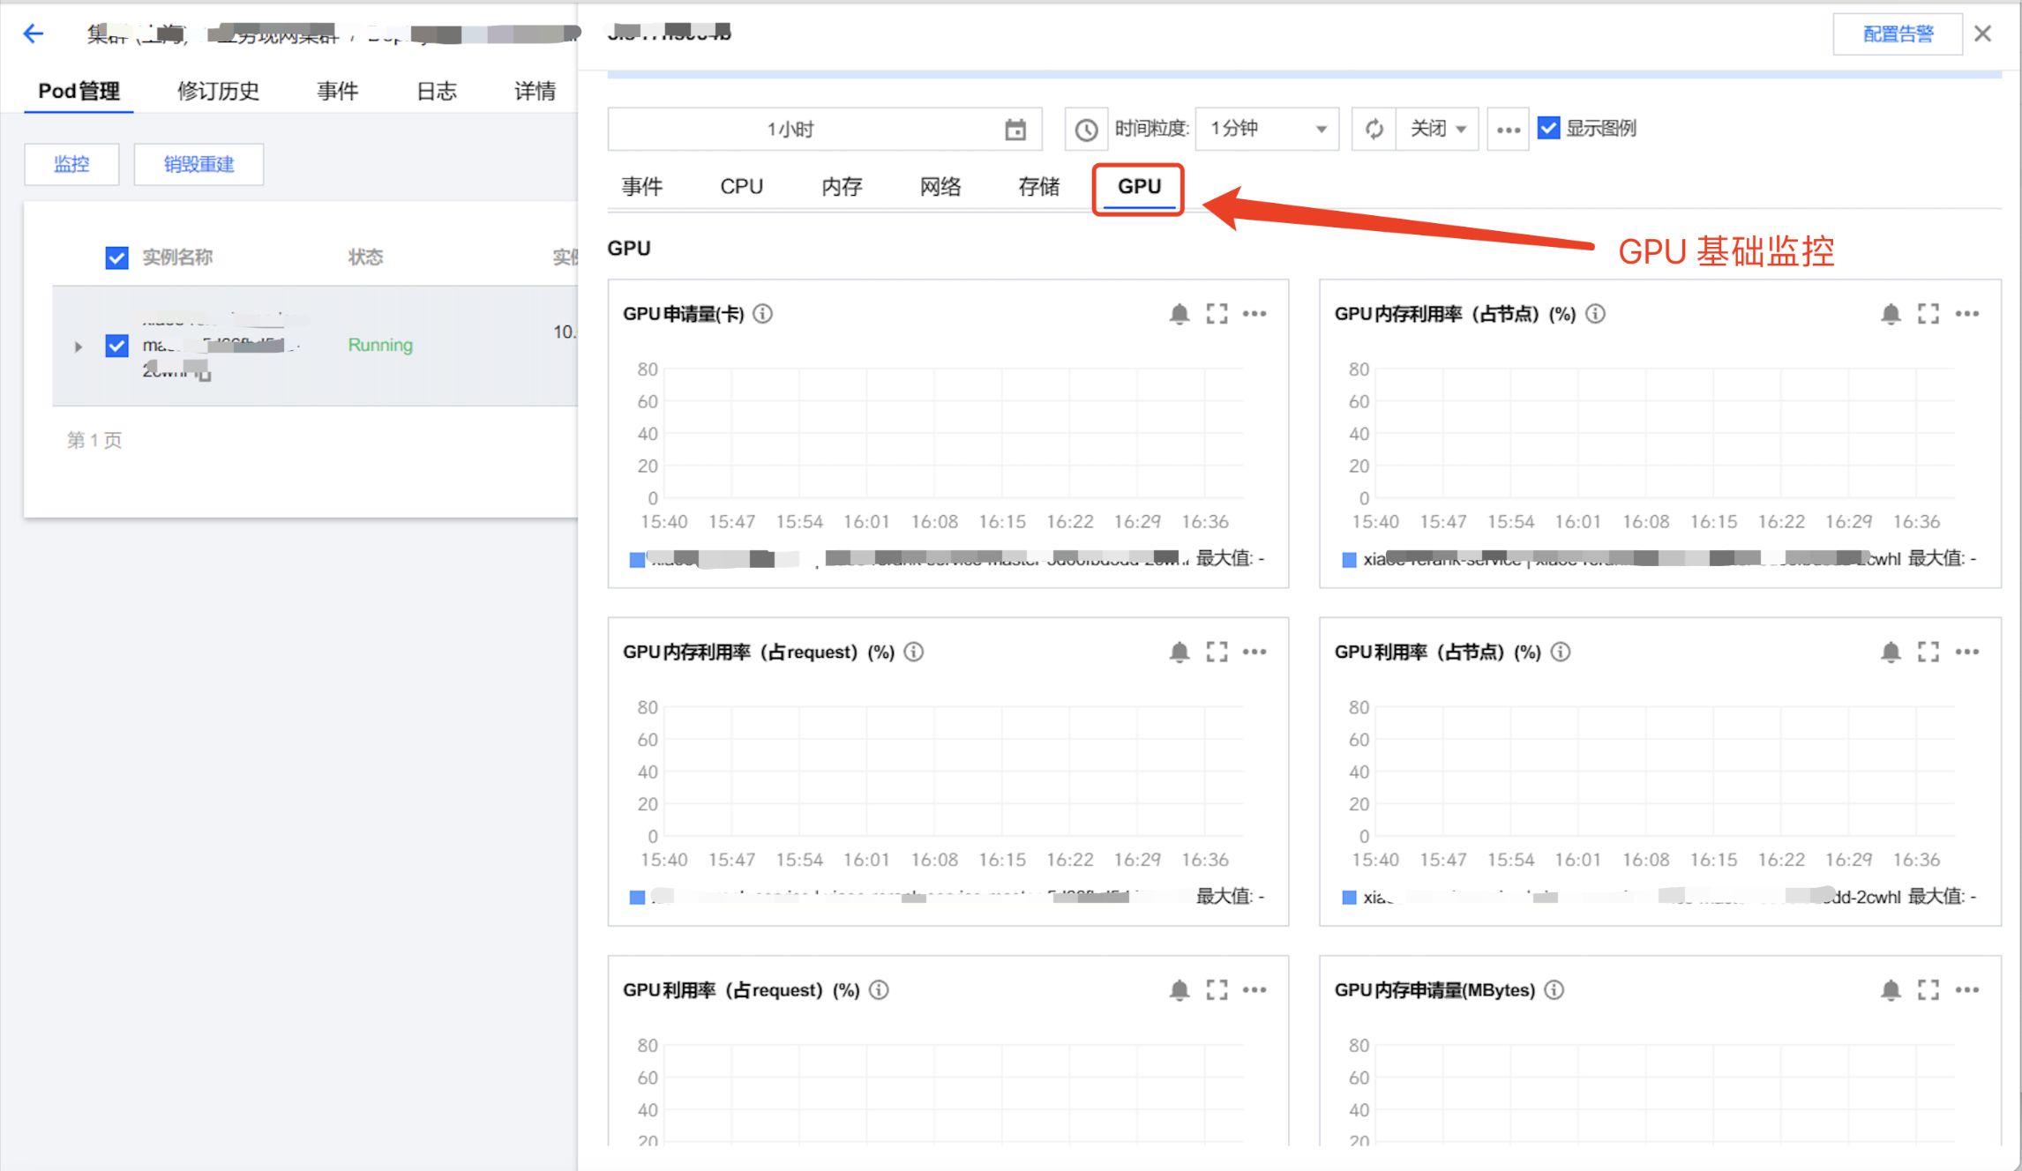
Task: Show info for GPU内存利用率(占request)
Action: coord(914,652)
